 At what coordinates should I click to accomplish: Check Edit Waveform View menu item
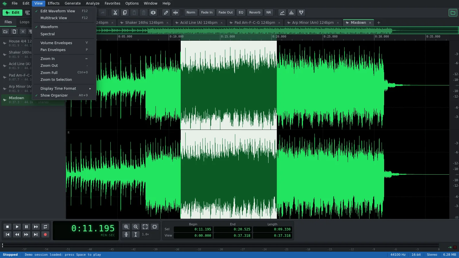[x=63, y=11]
